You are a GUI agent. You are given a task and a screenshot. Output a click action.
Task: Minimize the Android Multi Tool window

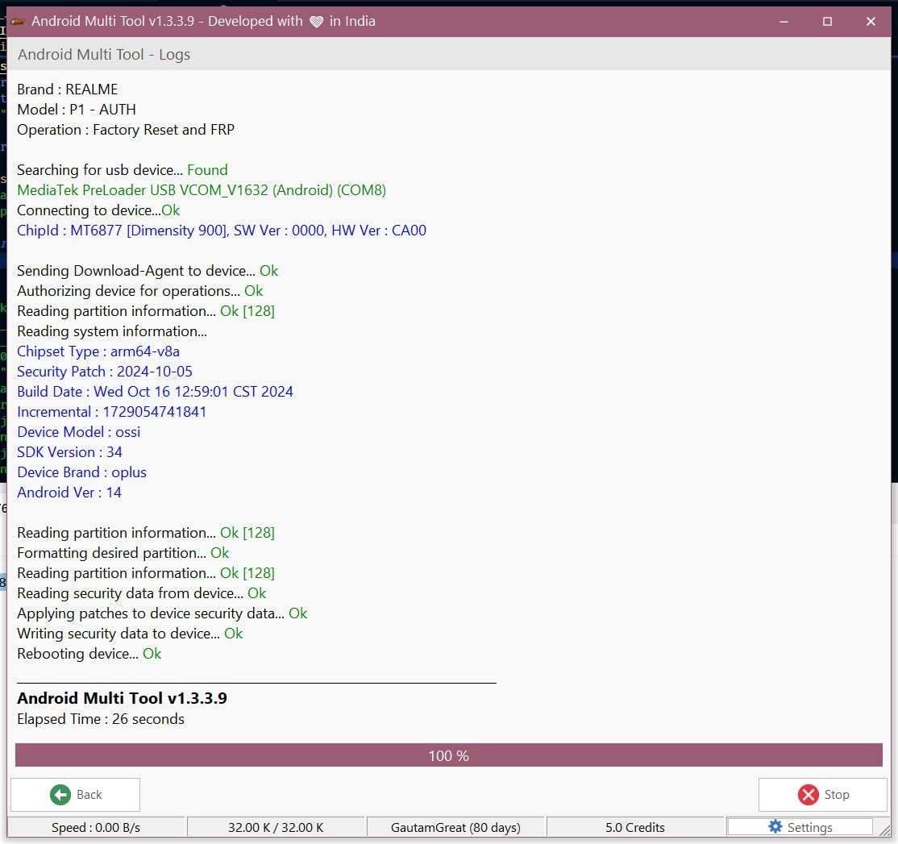pyautogui.click(x=784, y=22)
